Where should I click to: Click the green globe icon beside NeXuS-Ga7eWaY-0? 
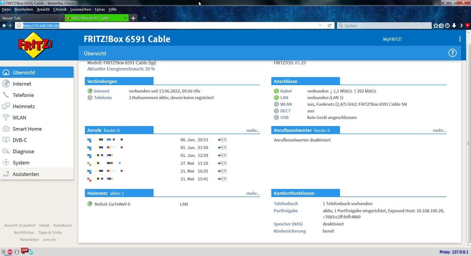[x=90, y=204]
